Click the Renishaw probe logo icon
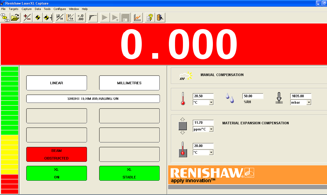Screen dimensions: 327x195 (x=249, y=173)
